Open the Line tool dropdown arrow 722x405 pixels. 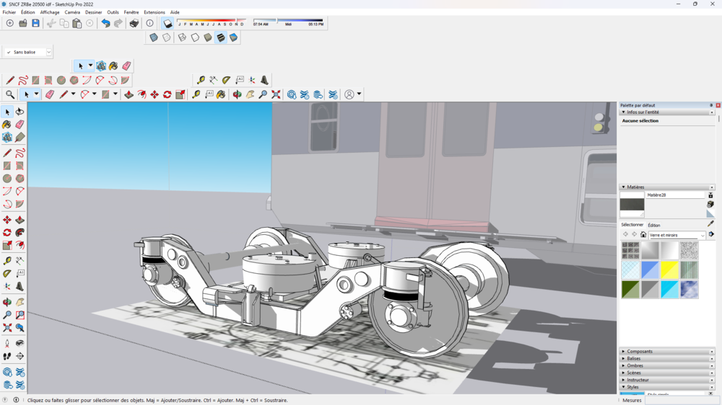click(x=73, y=94)
